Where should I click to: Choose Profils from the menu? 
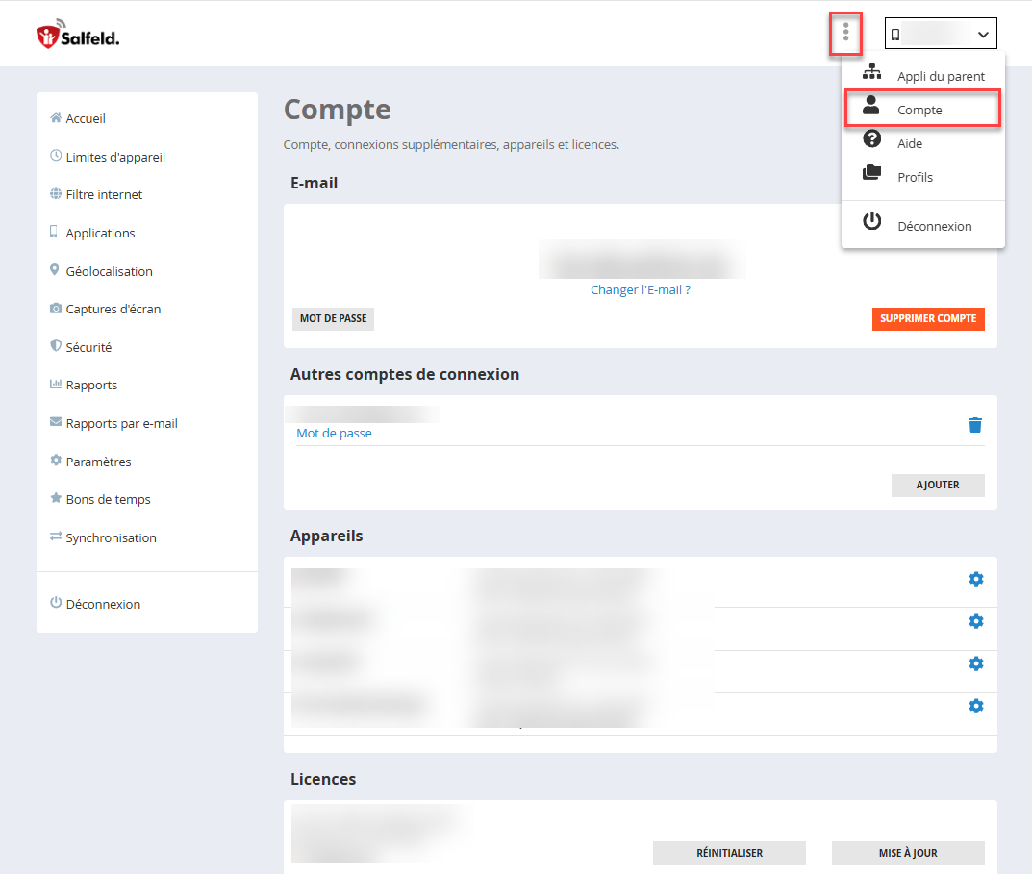click(915, 177)
